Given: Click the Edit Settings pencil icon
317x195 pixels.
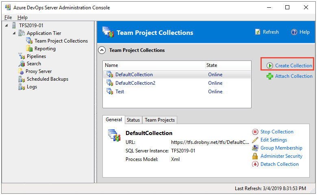Looking at the screenshot, I should (255, 140).
